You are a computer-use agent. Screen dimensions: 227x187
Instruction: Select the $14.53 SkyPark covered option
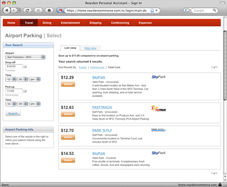[x=68, y=160]
